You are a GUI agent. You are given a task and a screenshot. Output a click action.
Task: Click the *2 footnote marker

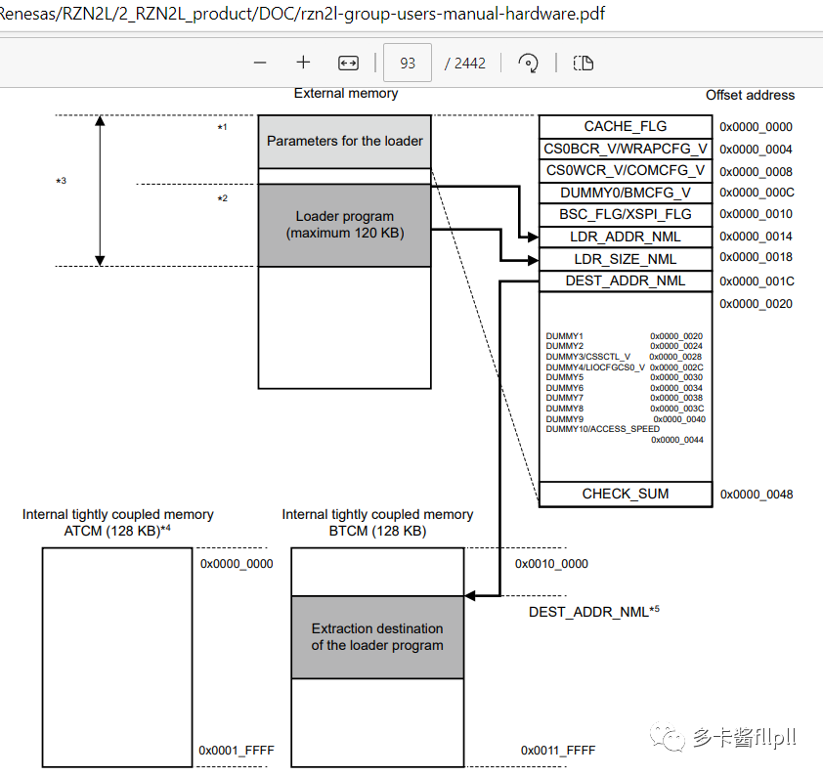[223, 198]
